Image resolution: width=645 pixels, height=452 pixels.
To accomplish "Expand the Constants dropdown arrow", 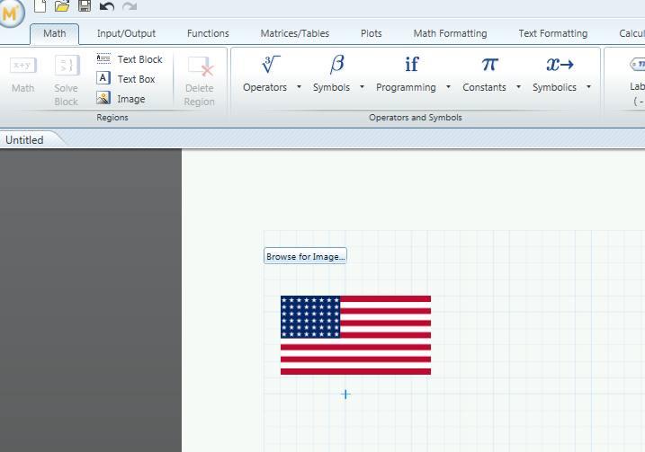I will click(518, 86).
